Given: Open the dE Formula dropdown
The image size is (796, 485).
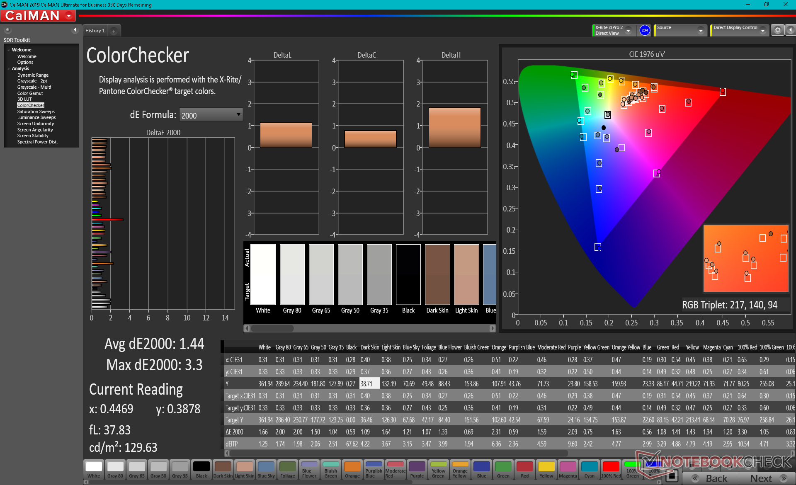Looking at the screenshot, I should click(x=211, y=115).
